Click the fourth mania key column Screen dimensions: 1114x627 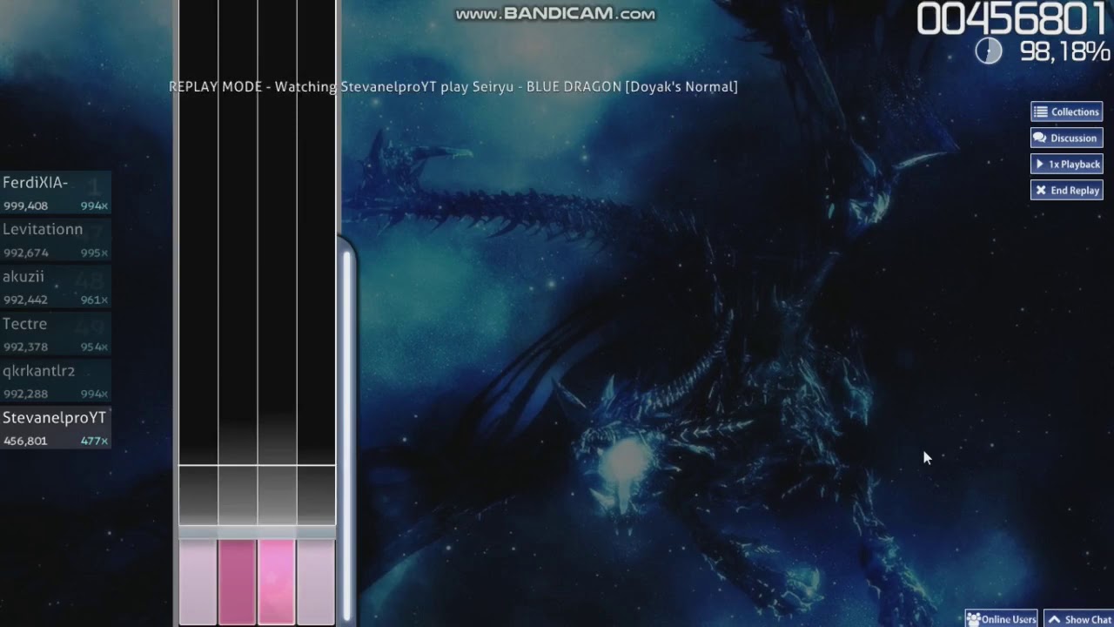point(316,582)
